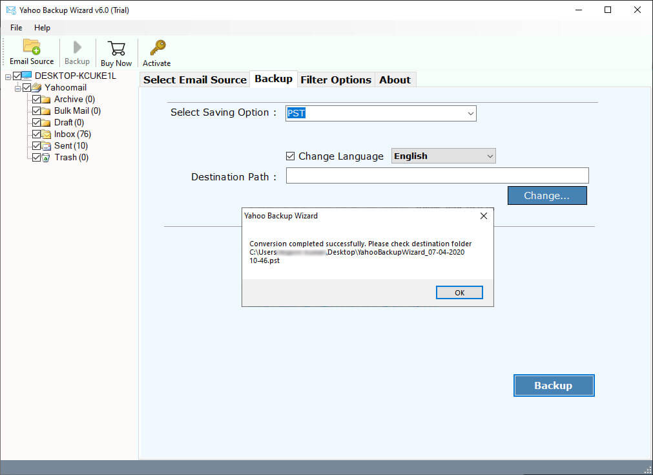The height and width of the screenshot is (475, 653).
Task: Click the Yahoomail folder icon
Action: tap(37, 87)
